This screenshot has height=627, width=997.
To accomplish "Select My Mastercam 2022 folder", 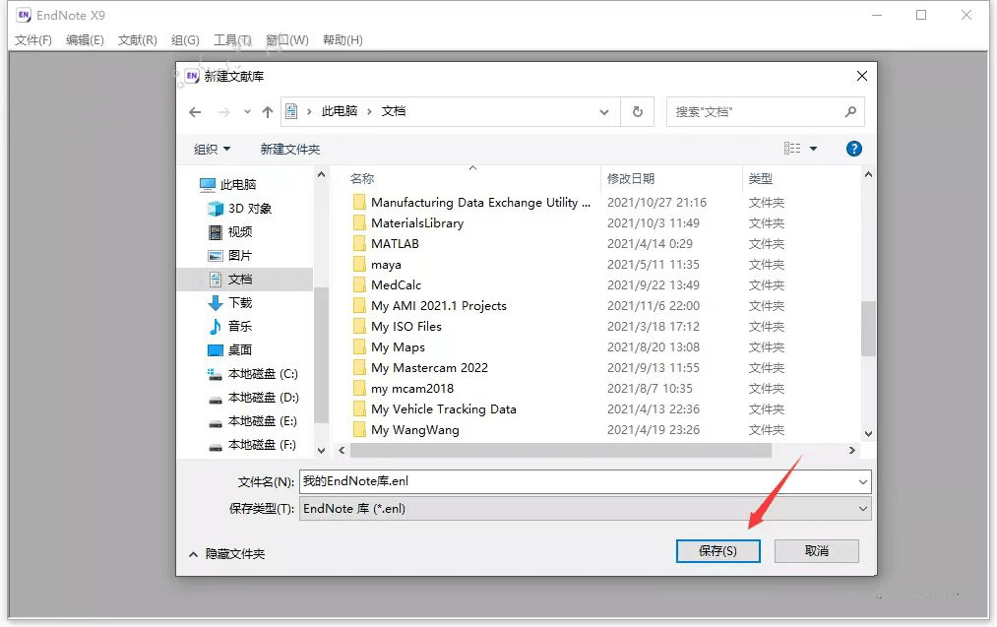I will click(430, 367).
